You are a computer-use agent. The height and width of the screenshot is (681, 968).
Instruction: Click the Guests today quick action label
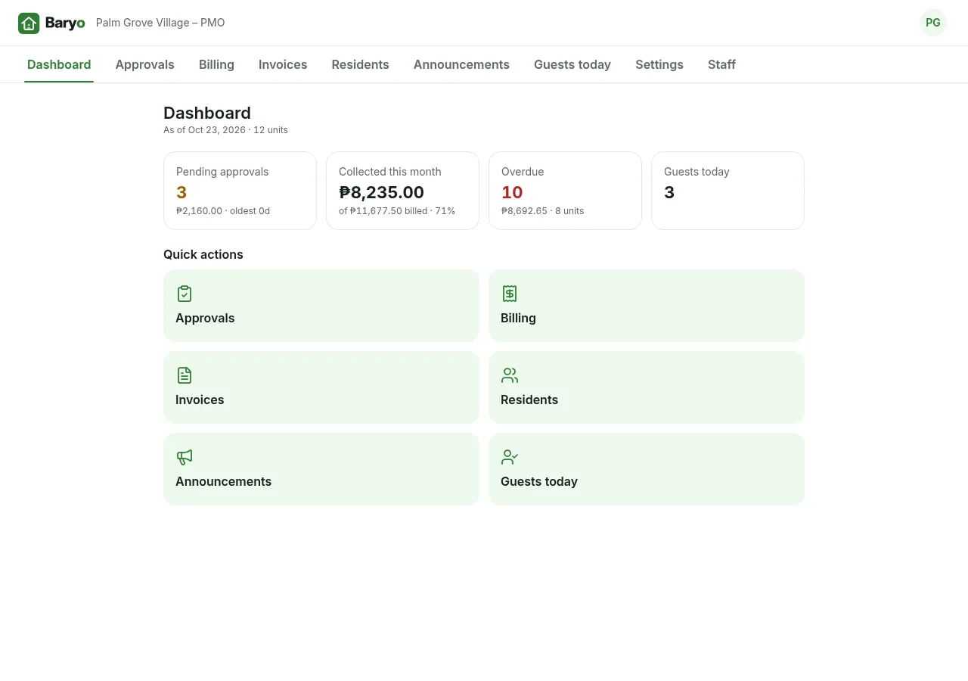point(539,481)
